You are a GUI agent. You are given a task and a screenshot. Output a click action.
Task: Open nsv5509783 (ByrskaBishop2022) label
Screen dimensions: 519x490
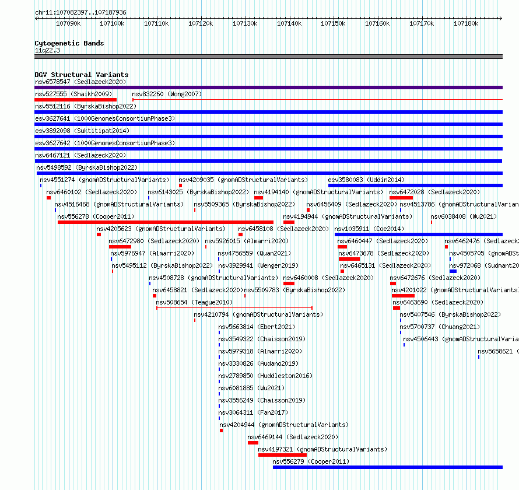coord(294,290)
